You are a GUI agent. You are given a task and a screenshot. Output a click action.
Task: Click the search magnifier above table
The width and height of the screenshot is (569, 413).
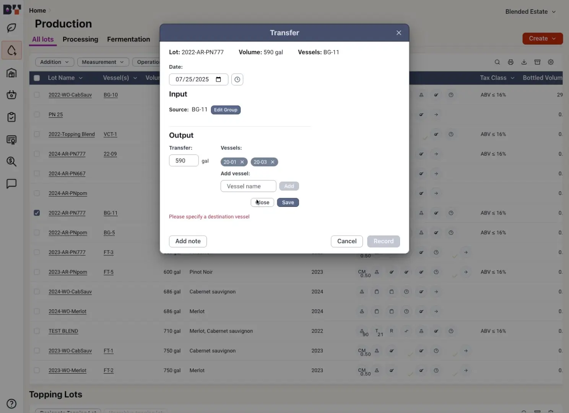tap(497, 62)
